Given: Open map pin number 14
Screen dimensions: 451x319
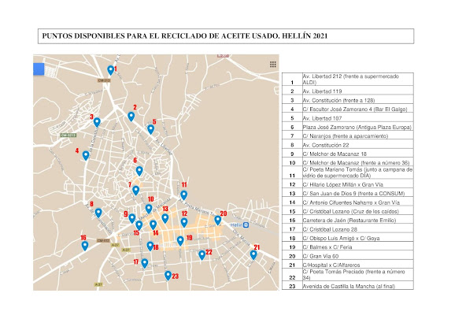Looking at the screenshot, I should [153, 224].
